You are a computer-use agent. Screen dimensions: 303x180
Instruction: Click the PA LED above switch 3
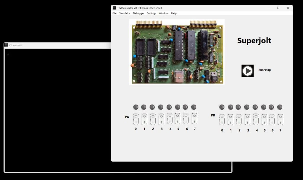[x=161, y=107]
